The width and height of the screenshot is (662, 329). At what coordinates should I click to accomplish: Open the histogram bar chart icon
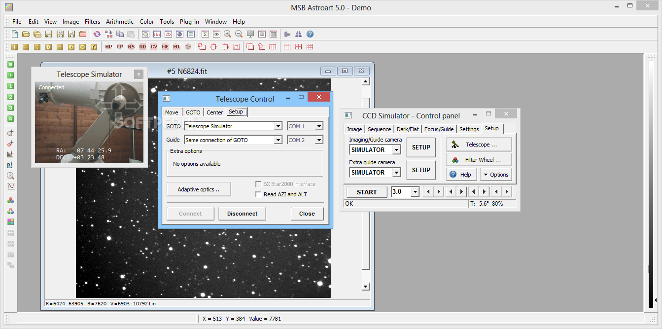(157, 34)
